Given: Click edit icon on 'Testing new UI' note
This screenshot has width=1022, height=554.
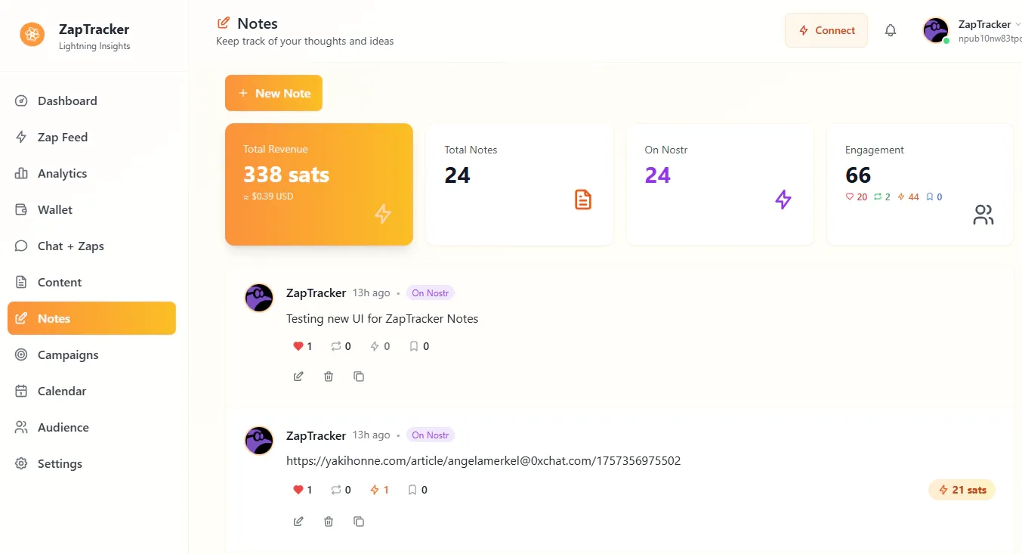Looking at the screenshot, I should [298, 376].
